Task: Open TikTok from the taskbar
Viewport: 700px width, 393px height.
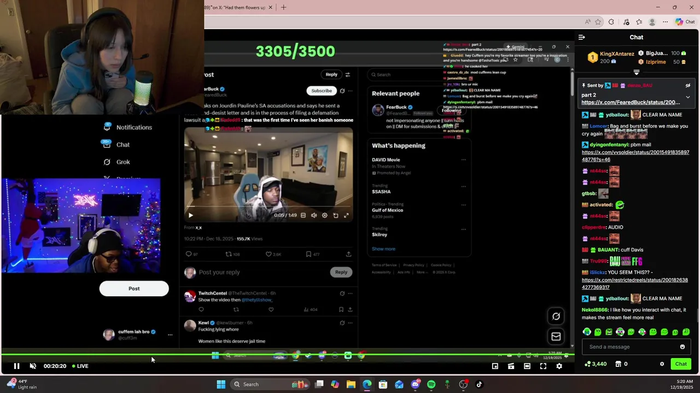Action: (480, 384)
